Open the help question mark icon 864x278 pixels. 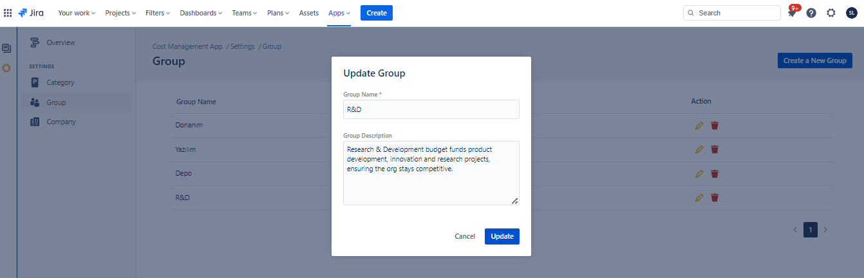pos(811,13)
